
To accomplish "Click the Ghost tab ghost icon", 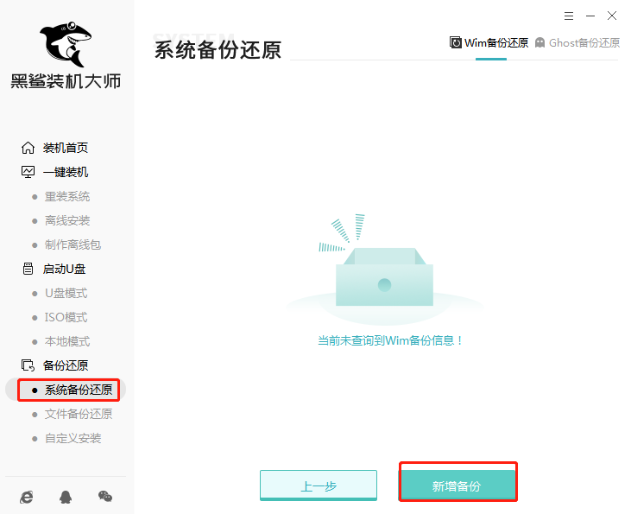I will 540,42.
